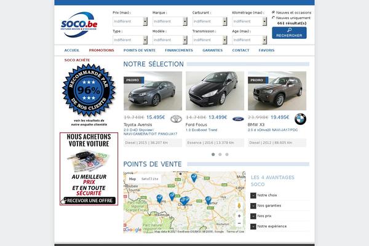Click the SOCO.be logo
The image size is (369, 246).
coord(79,25)
